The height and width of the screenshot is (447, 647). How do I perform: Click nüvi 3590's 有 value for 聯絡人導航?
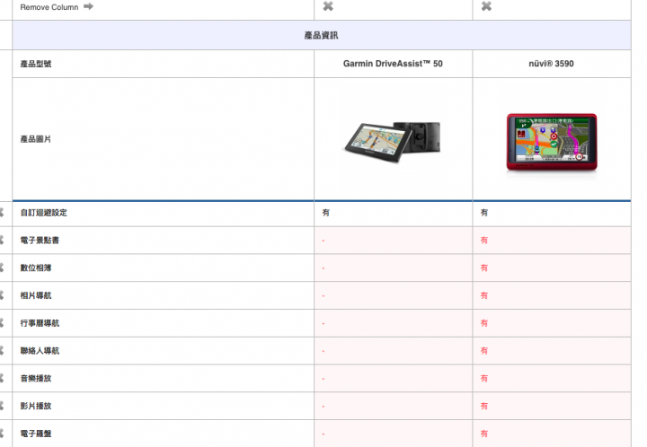click(x=484, y=351)
